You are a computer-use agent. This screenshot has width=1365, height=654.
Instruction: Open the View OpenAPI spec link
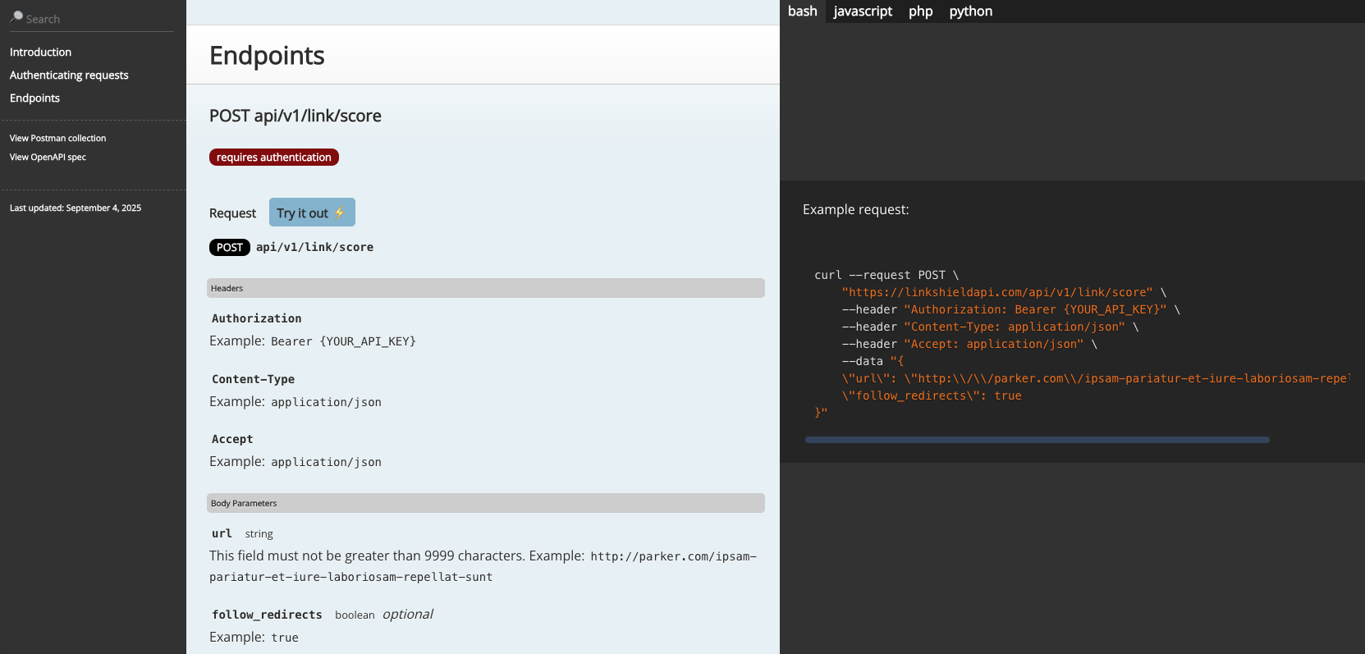click(48, 157)
